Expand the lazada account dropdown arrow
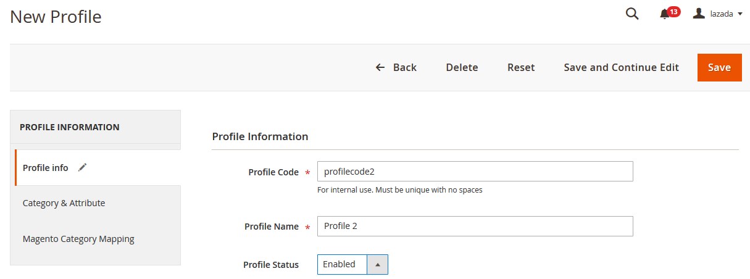Screen dimensions: 750x279 tap(740, 14)
